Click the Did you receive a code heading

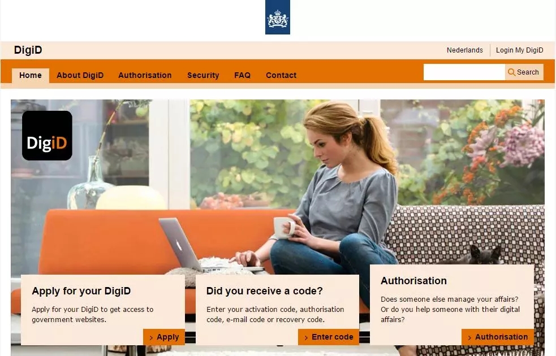click(x=265, y=291)
